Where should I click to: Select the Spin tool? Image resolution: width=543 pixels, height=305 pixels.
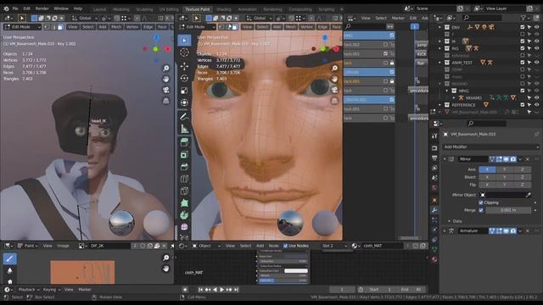(184, 215)
